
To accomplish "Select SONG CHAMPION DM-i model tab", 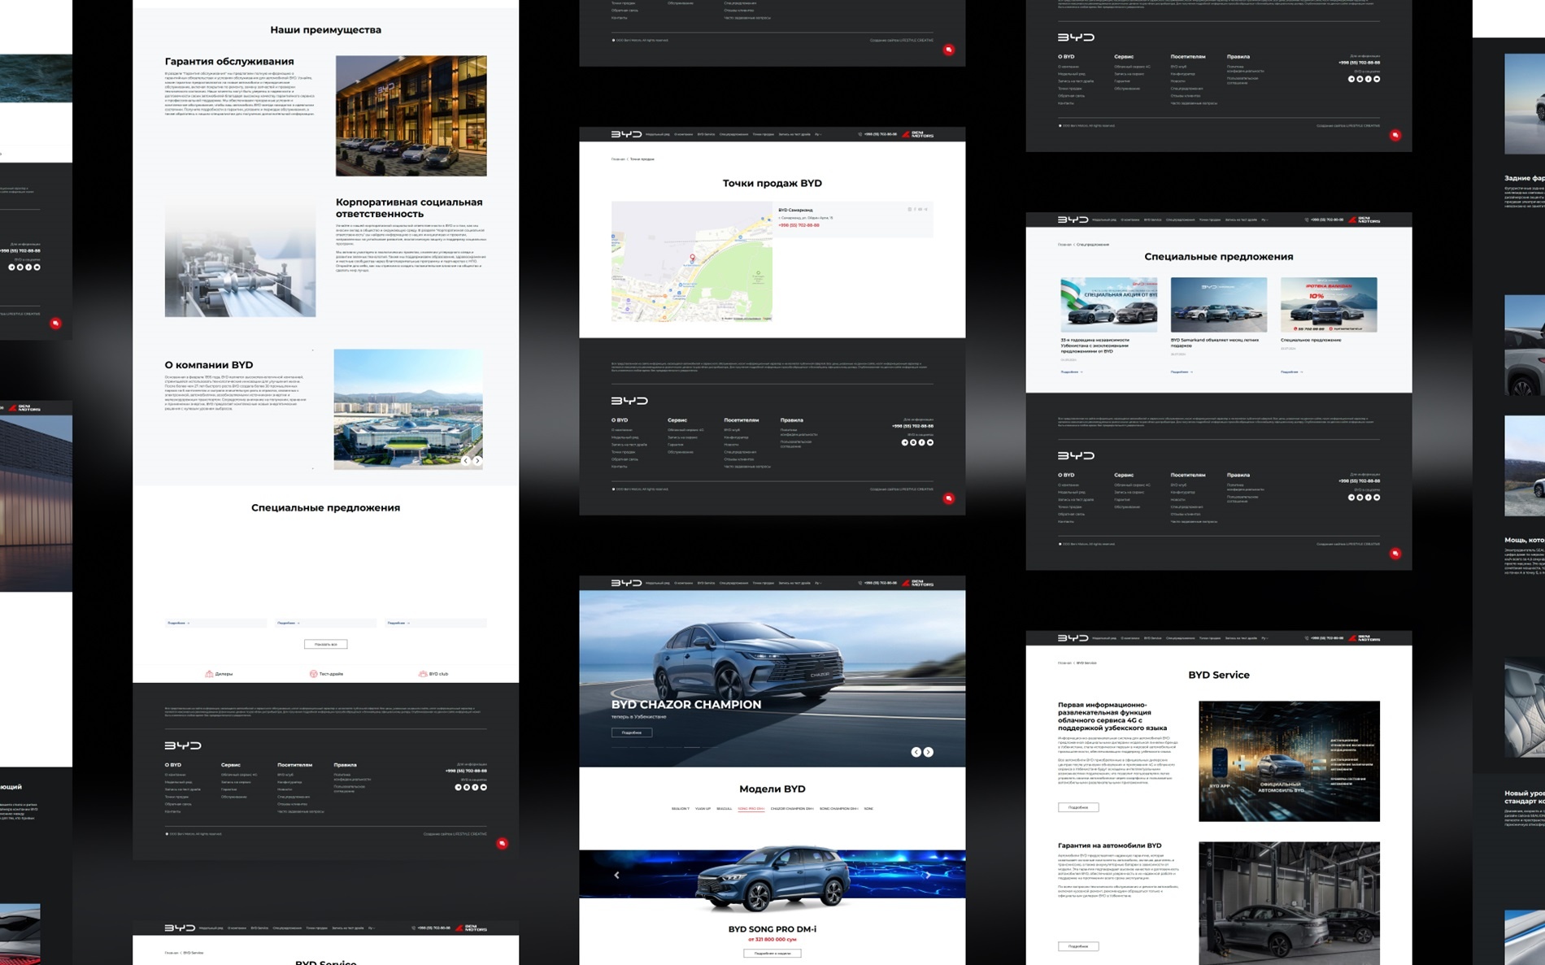I will point(838,809).
